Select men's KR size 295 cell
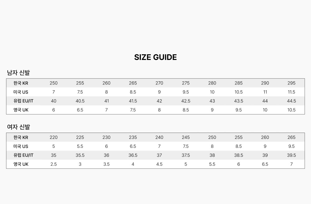This screenshot has height=204, width=311. (291, 83)
